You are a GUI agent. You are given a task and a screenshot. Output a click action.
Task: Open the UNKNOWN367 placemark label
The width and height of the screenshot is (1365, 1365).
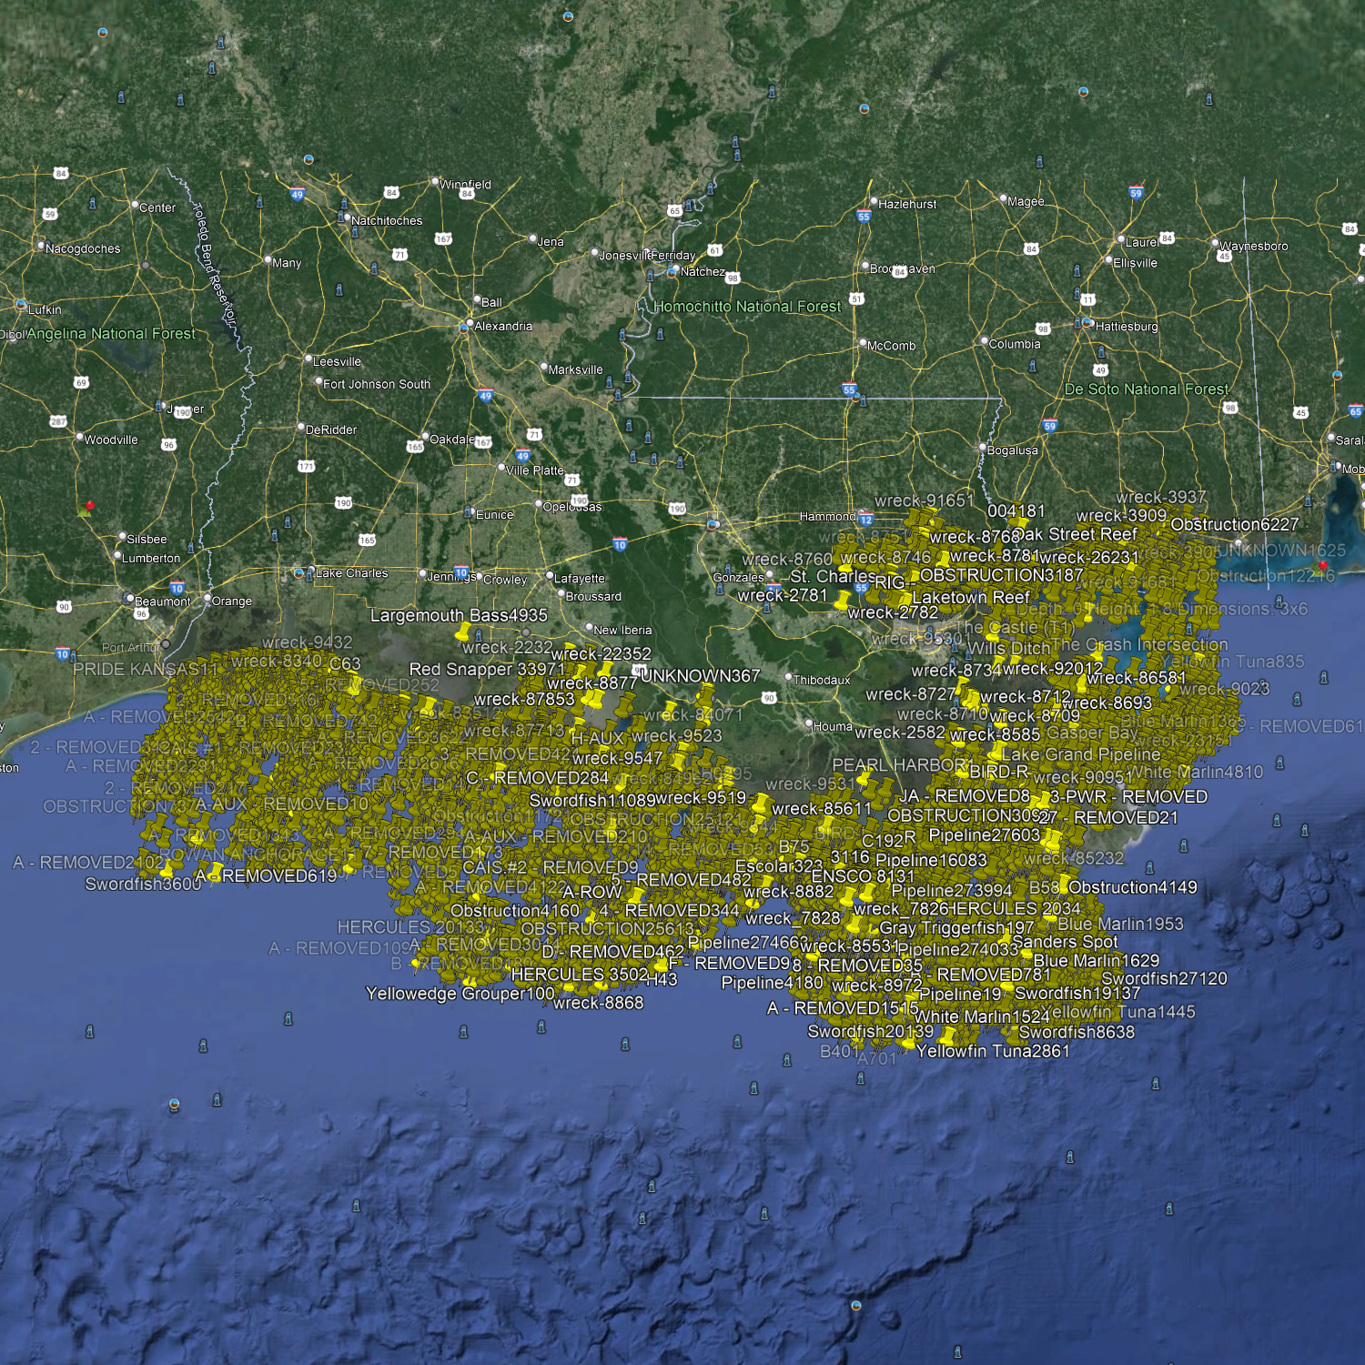pyautogui.click(x=700, y=675)
